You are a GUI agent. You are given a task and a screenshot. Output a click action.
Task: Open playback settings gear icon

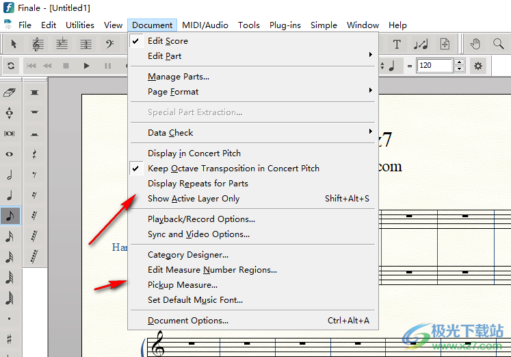(x=478, y=66)
